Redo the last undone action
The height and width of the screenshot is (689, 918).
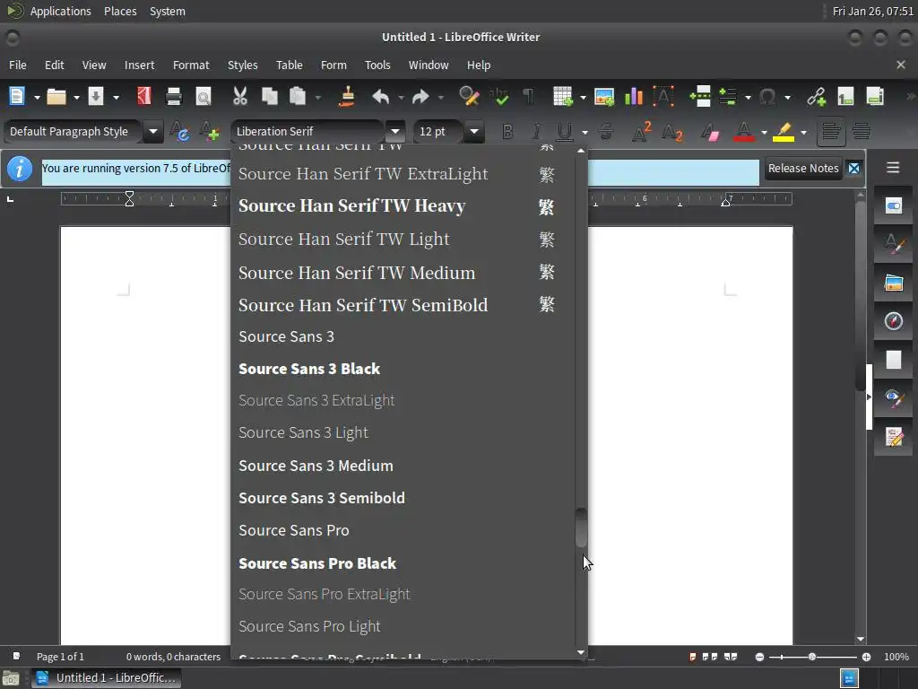click(420, 96)
